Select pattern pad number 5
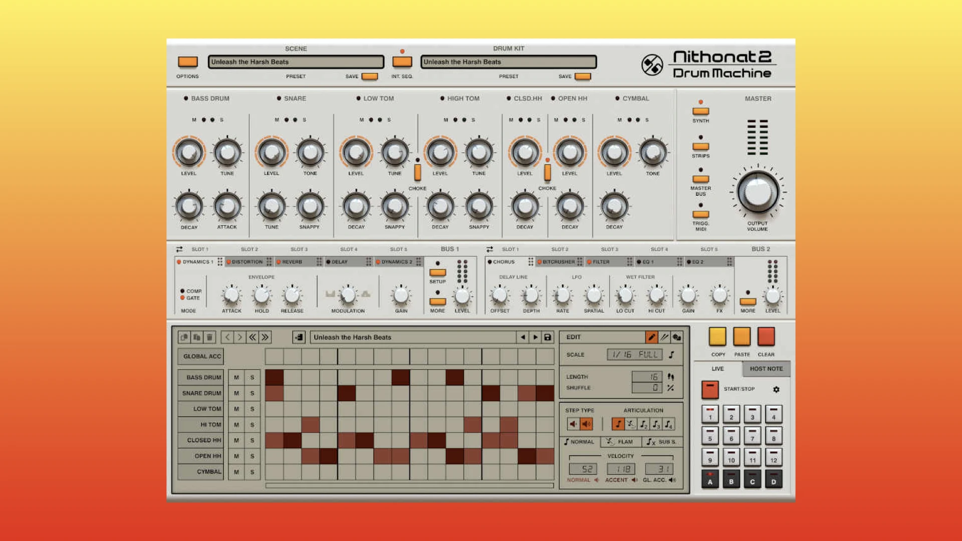This screenshot has width=962, height=541. (x=710, y=435)
